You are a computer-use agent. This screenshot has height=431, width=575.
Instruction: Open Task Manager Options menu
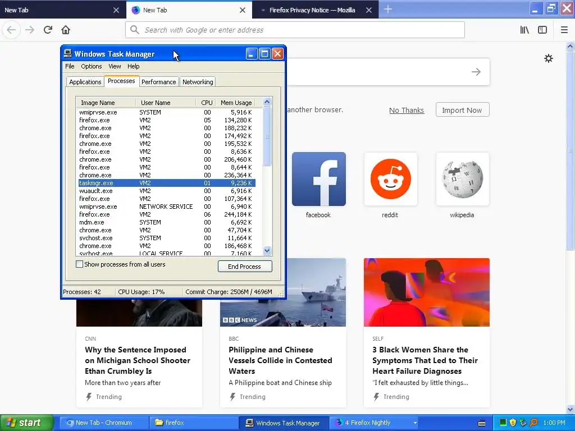click(x=92, y=66)
